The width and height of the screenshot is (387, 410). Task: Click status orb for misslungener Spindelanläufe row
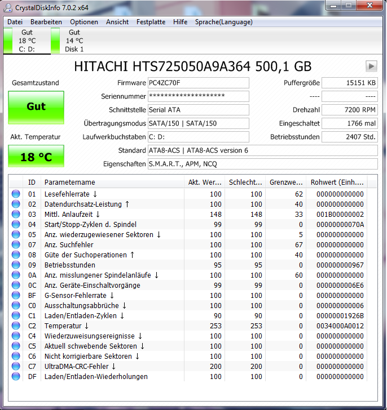(16, 275)
